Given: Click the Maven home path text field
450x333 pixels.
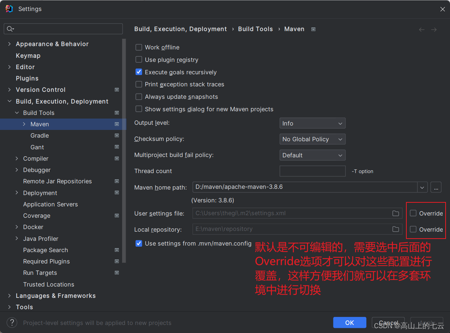Looking at the screenshot, I should [x=305, y=187].
